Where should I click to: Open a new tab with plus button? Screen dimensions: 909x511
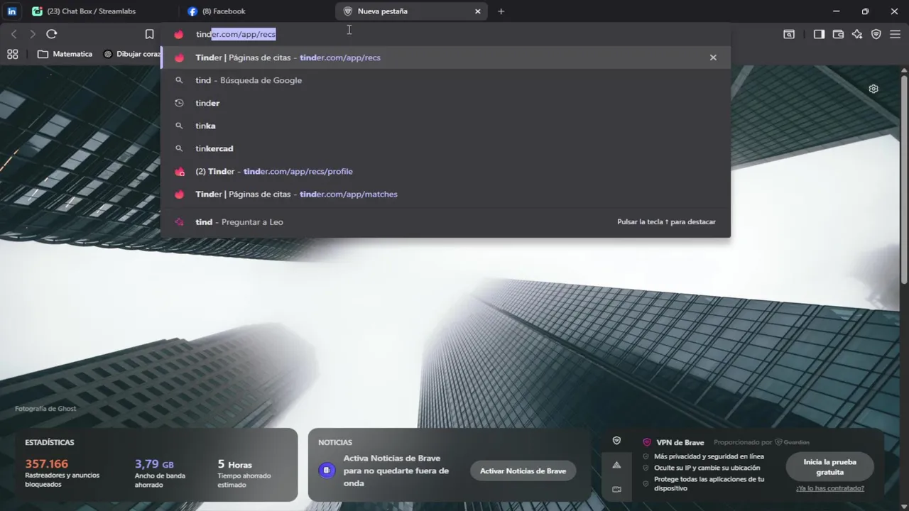[501, 11]
